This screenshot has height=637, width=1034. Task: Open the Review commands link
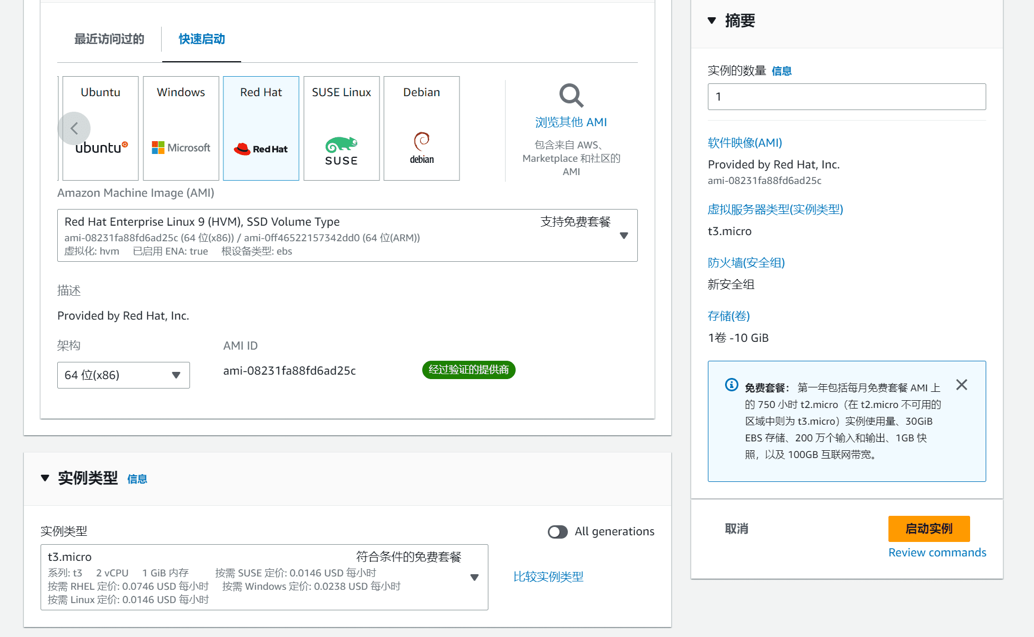point(937,552)
